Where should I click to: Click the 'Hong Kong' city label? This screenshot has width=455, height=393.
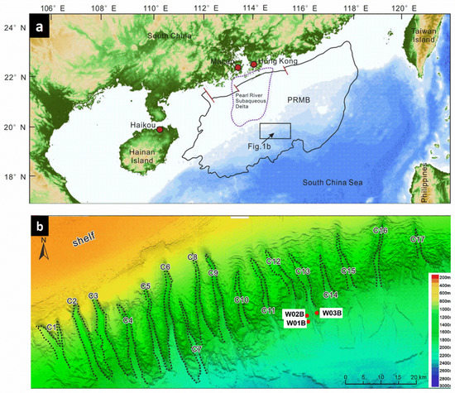tap(278, 61)
